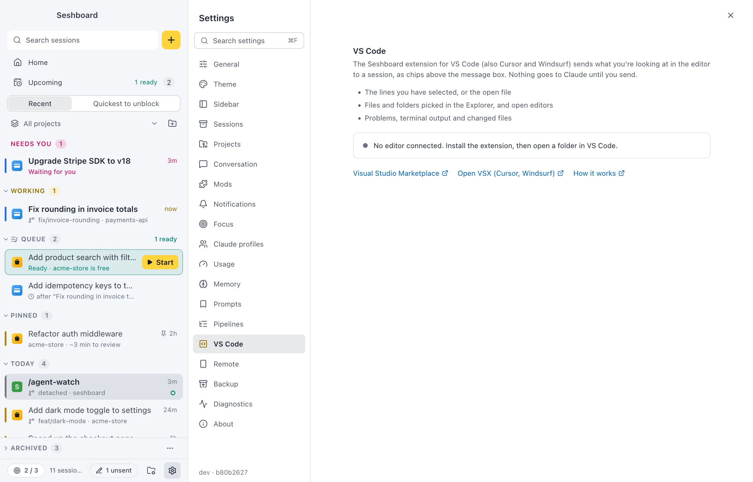Click the Search sessions field
753x482 pixels.
pyautogui.click(x=83, y=40)
